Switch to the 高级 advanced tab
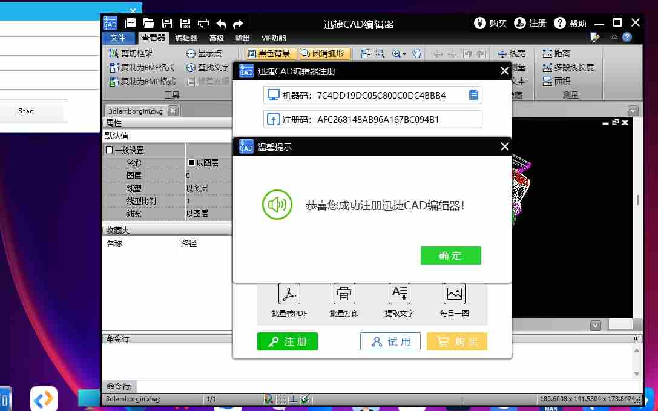658x411 pixels. [x=217, y=38]
